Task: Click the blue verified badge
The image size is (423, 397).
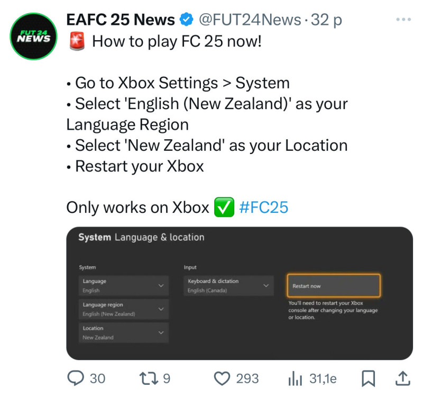Action: pyautogui.click(x=187, y=20)
